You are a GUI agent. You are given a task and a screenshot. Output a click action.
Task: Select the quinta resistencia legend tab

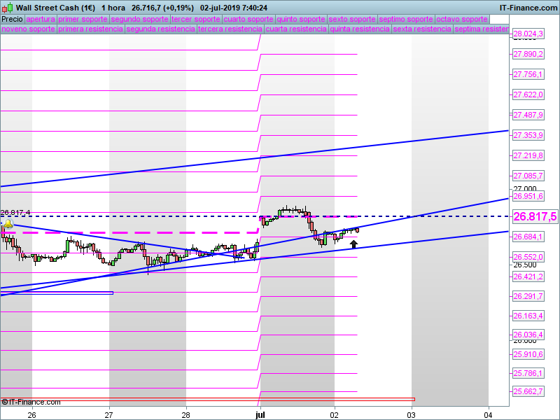coord(360,29)
